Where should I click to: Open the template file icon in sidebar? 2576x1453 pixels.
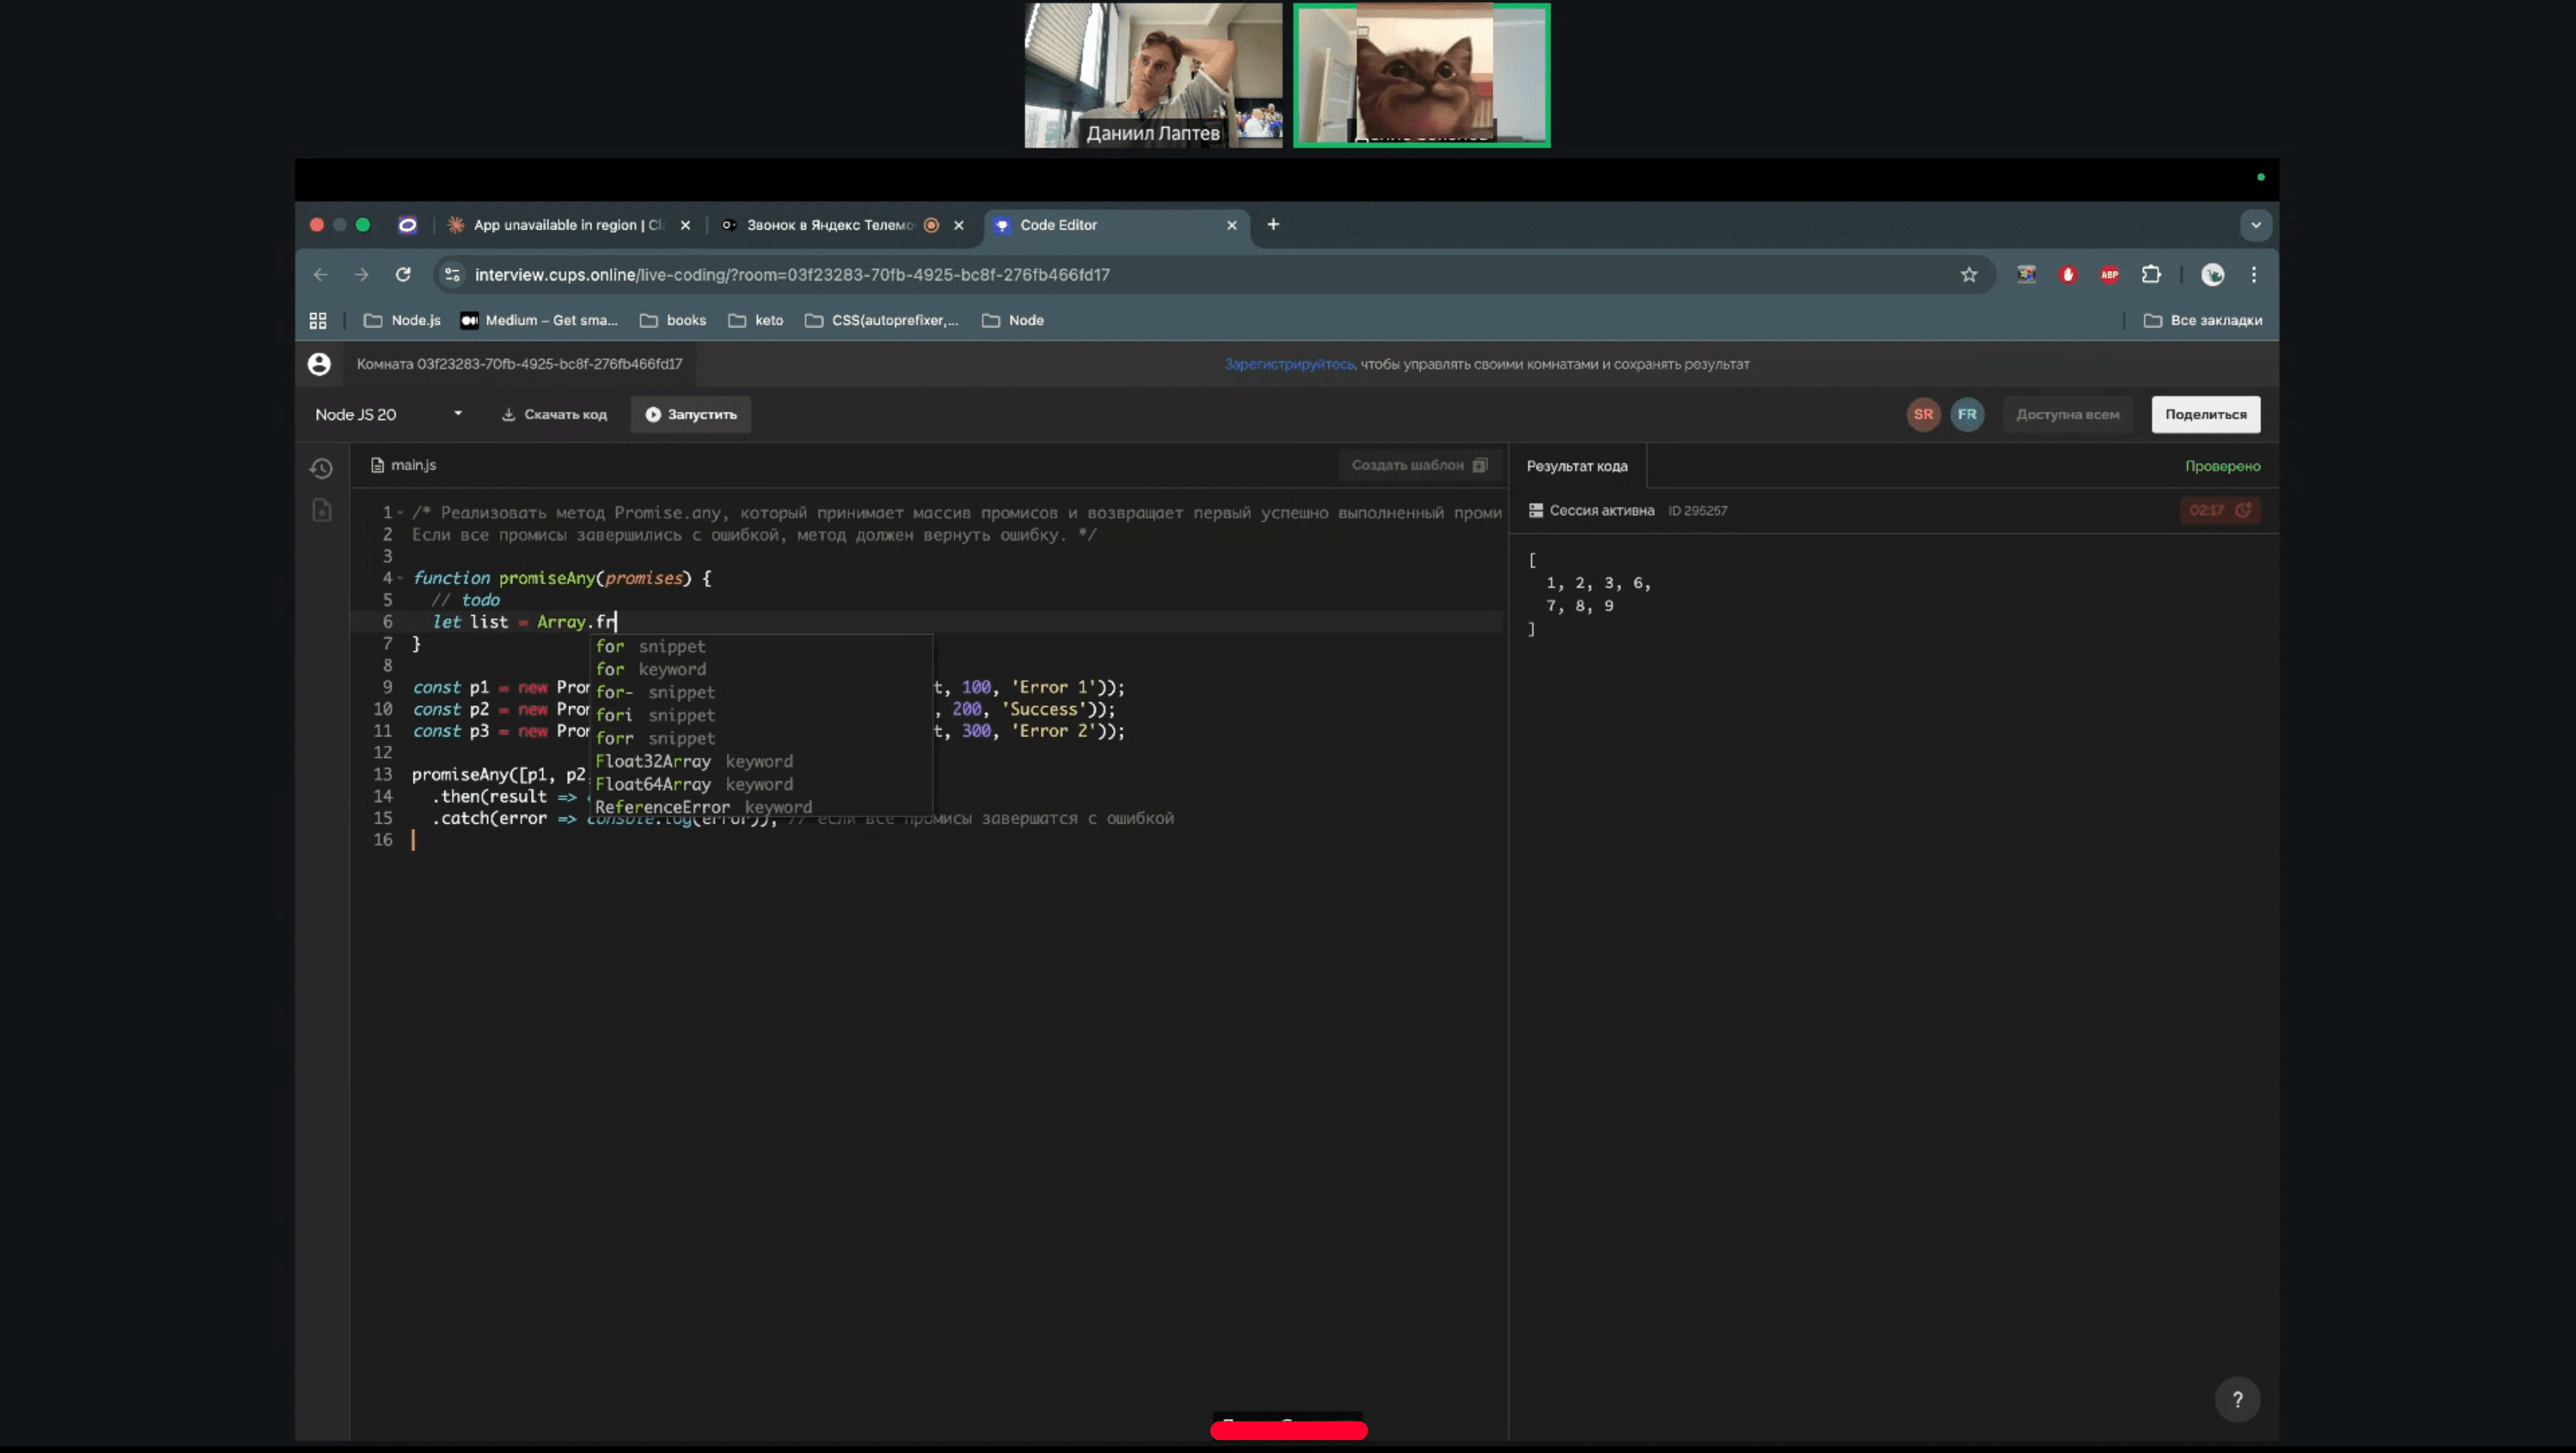point(322,510)
